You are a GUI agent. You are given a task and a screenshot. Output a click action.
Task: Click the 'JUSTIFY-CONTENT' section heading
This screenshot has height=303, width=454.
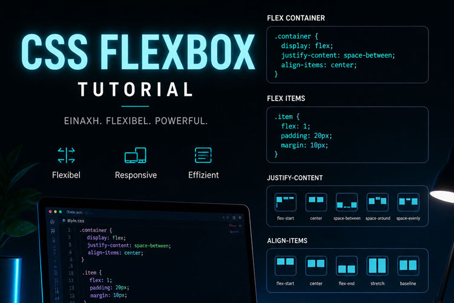coord(295,178)
